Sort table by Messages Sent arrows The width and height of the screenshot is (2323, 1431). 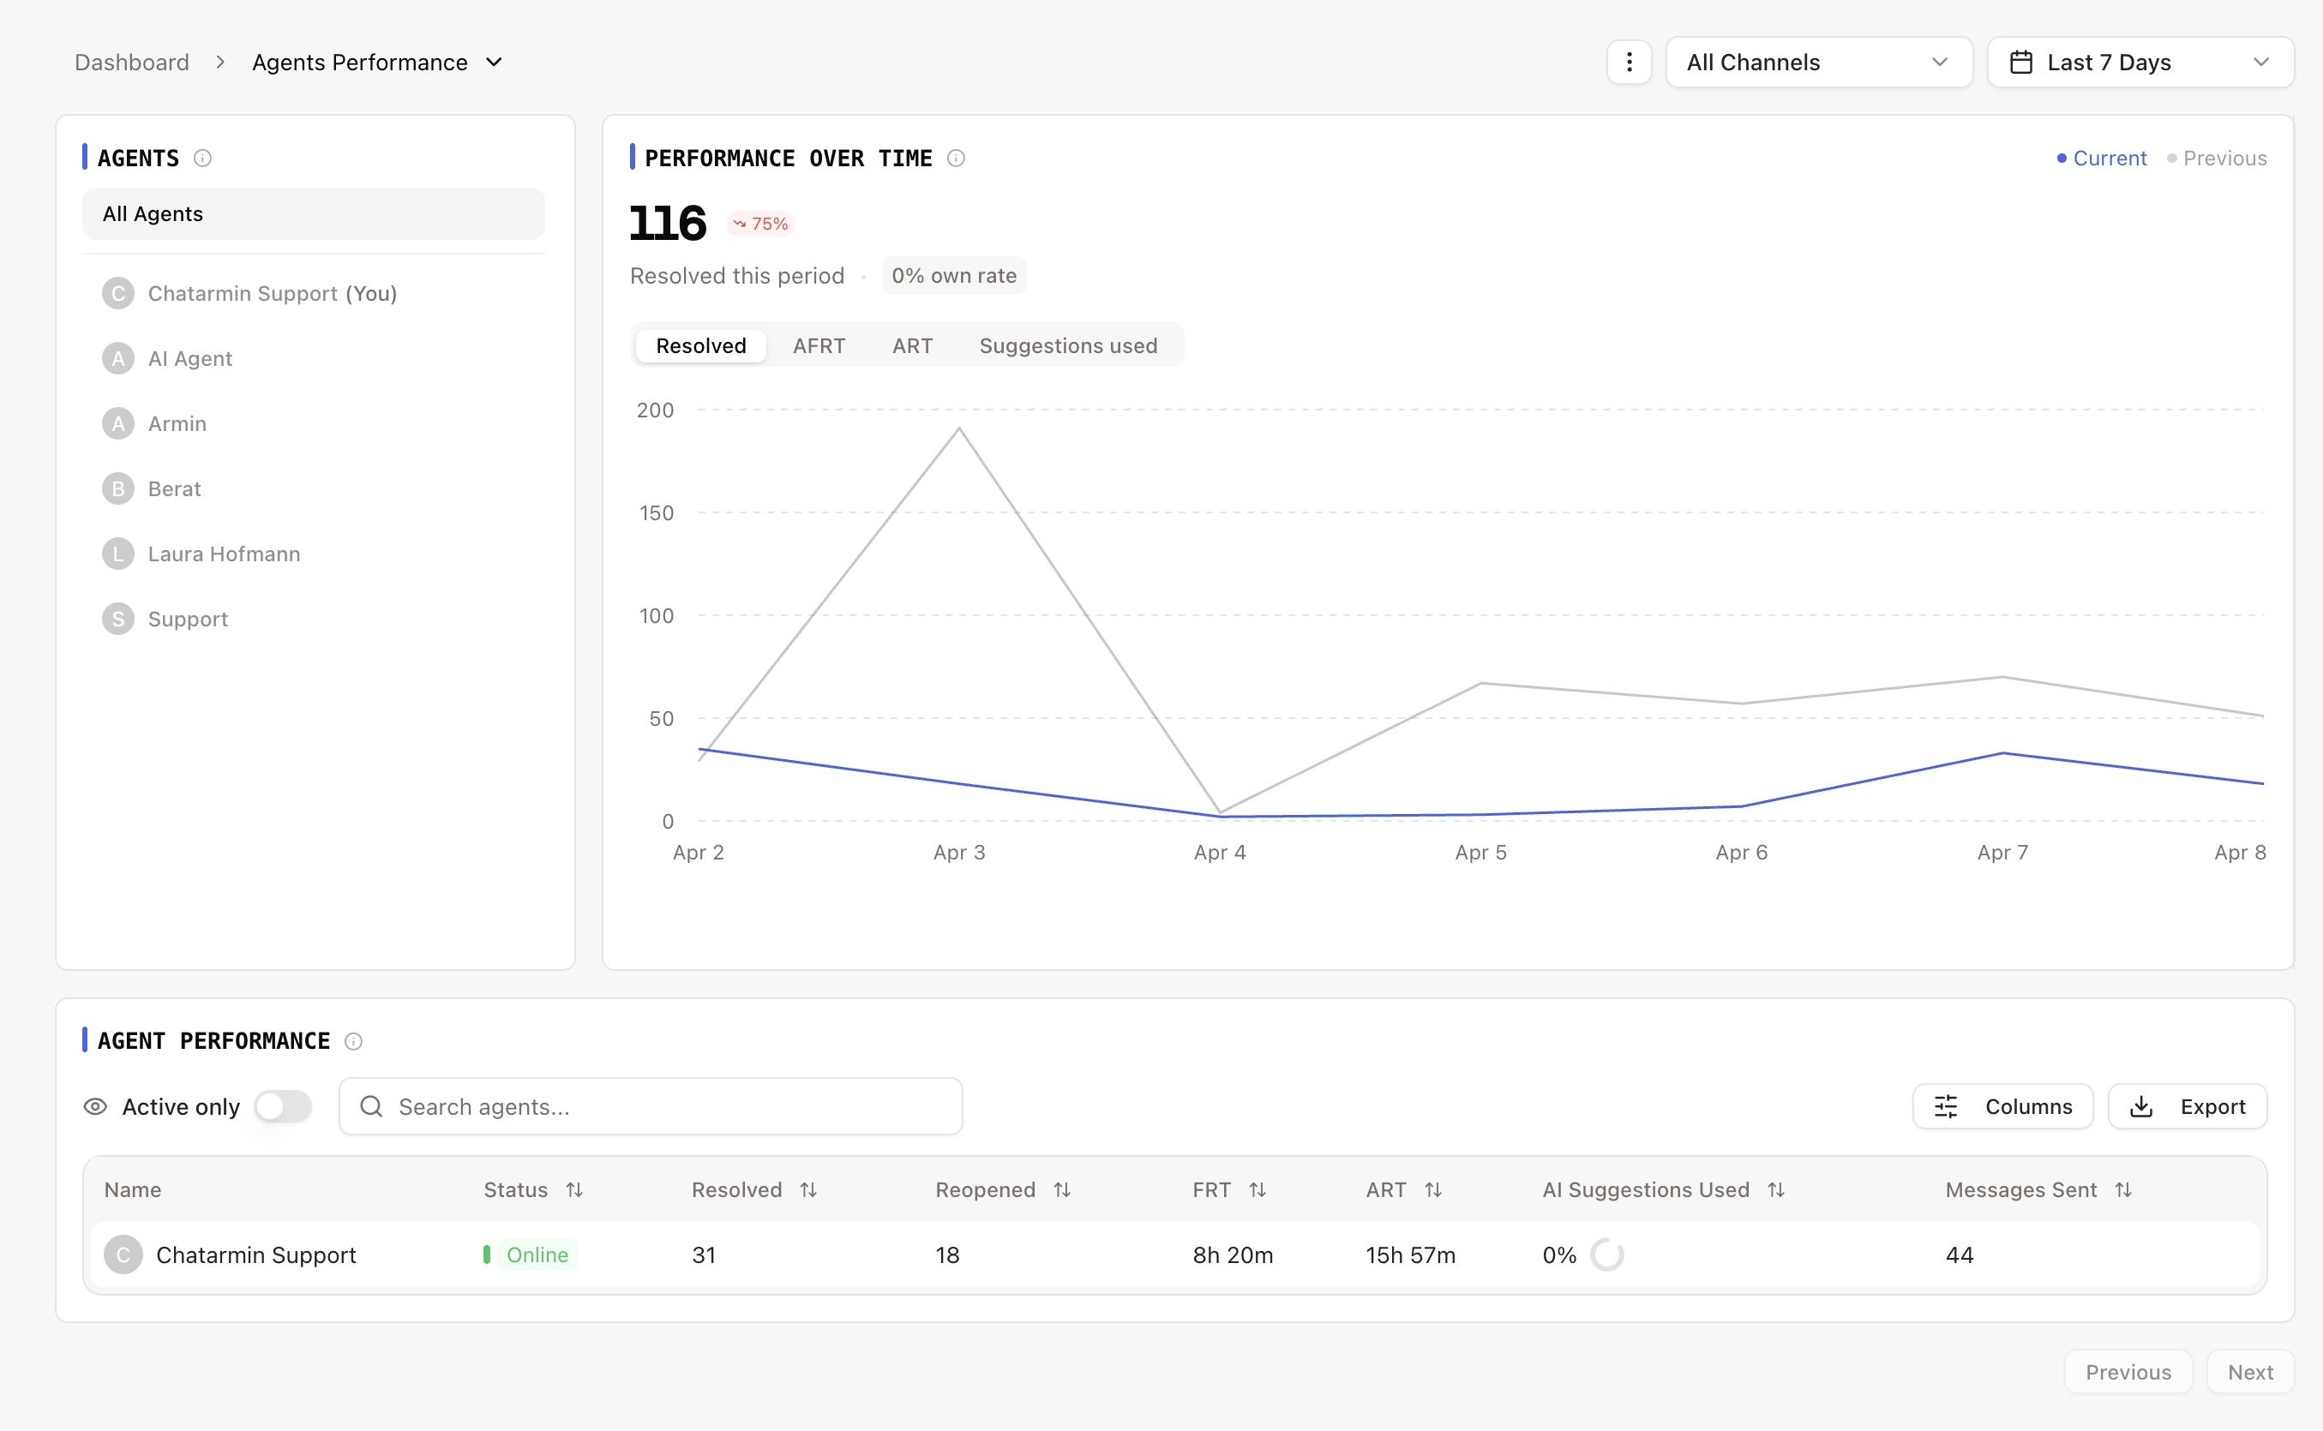pyautogui.click(x=2123, y=1189)
